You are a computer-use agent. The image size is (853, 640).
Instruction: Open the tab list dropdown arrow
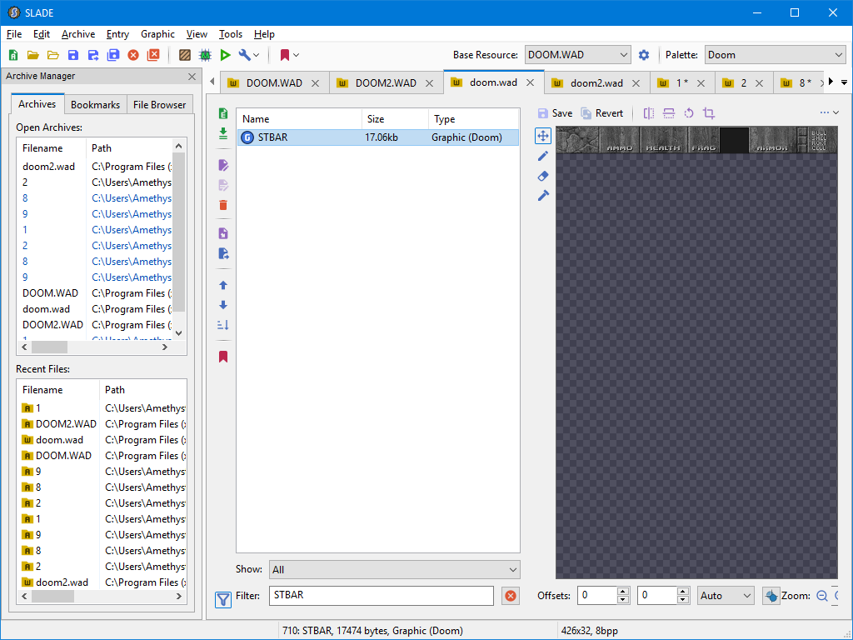click(x=845, y=82)
